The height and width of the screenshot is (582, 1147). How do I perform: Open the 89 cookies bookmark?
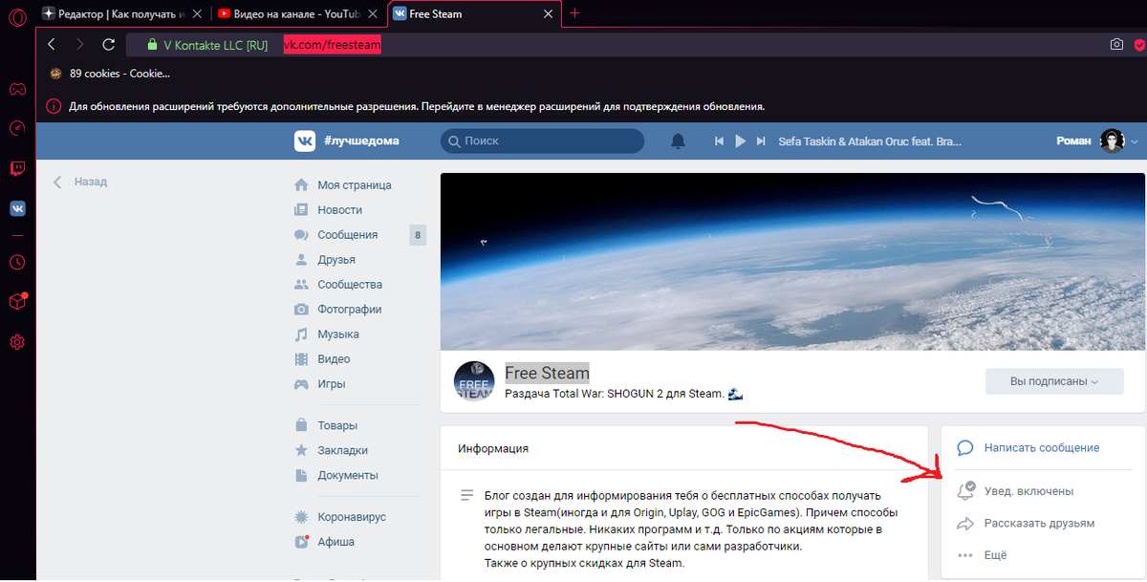click(110, 74)
